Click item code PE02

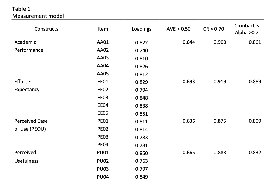pyautogui.click(x=103, y=129)
